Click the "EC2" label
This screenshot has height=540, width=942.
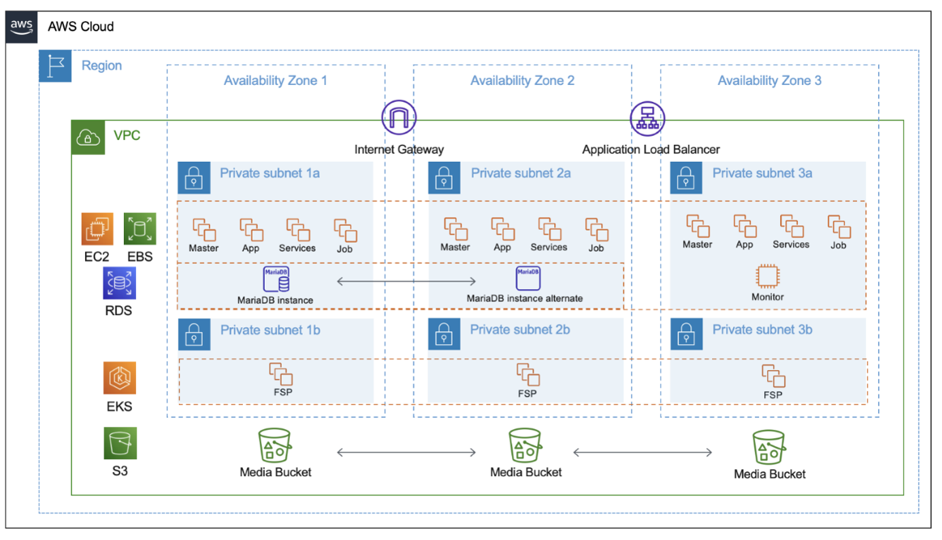97,256
